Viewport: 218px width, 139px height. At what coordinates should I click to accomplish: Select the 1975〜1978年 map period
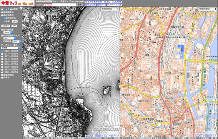(2, 64)
